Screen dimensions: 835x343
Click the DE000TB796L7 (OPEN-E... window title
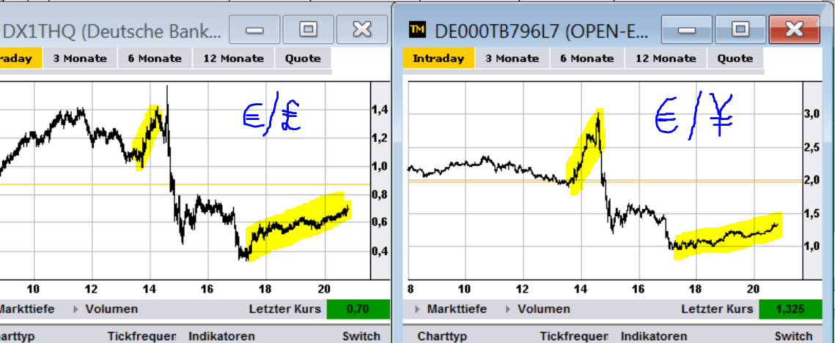541,31
